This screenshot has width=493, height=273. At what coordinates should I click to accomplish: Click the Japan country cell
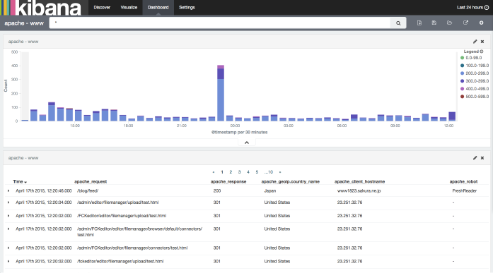point(270,190)
